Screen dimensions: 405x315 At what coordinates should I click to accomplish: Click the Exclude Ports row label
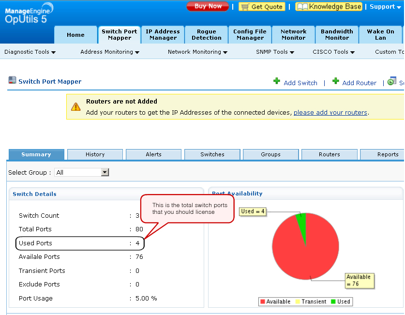(x=39, y=285)
